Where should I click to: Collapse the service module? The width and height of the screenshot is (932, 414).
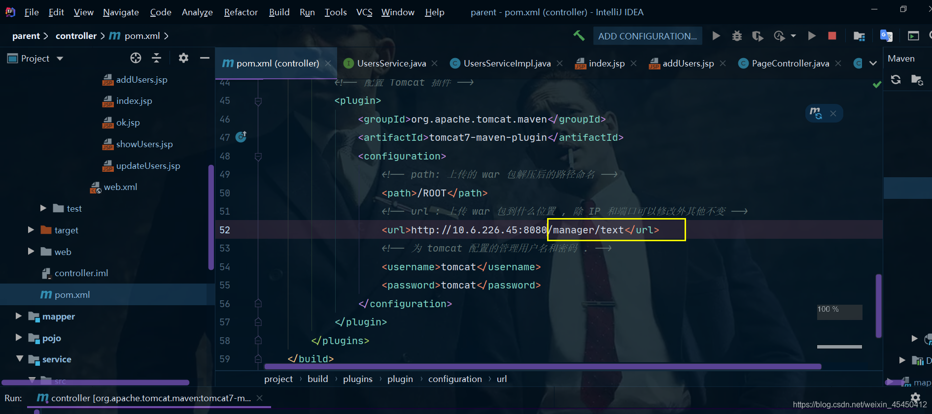click(20, 359)
